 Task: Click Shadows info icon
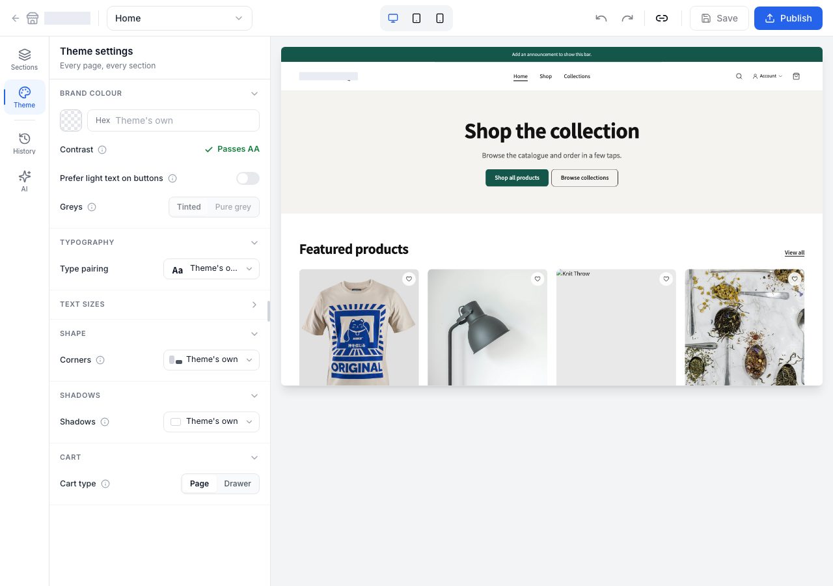pos(105,422)
